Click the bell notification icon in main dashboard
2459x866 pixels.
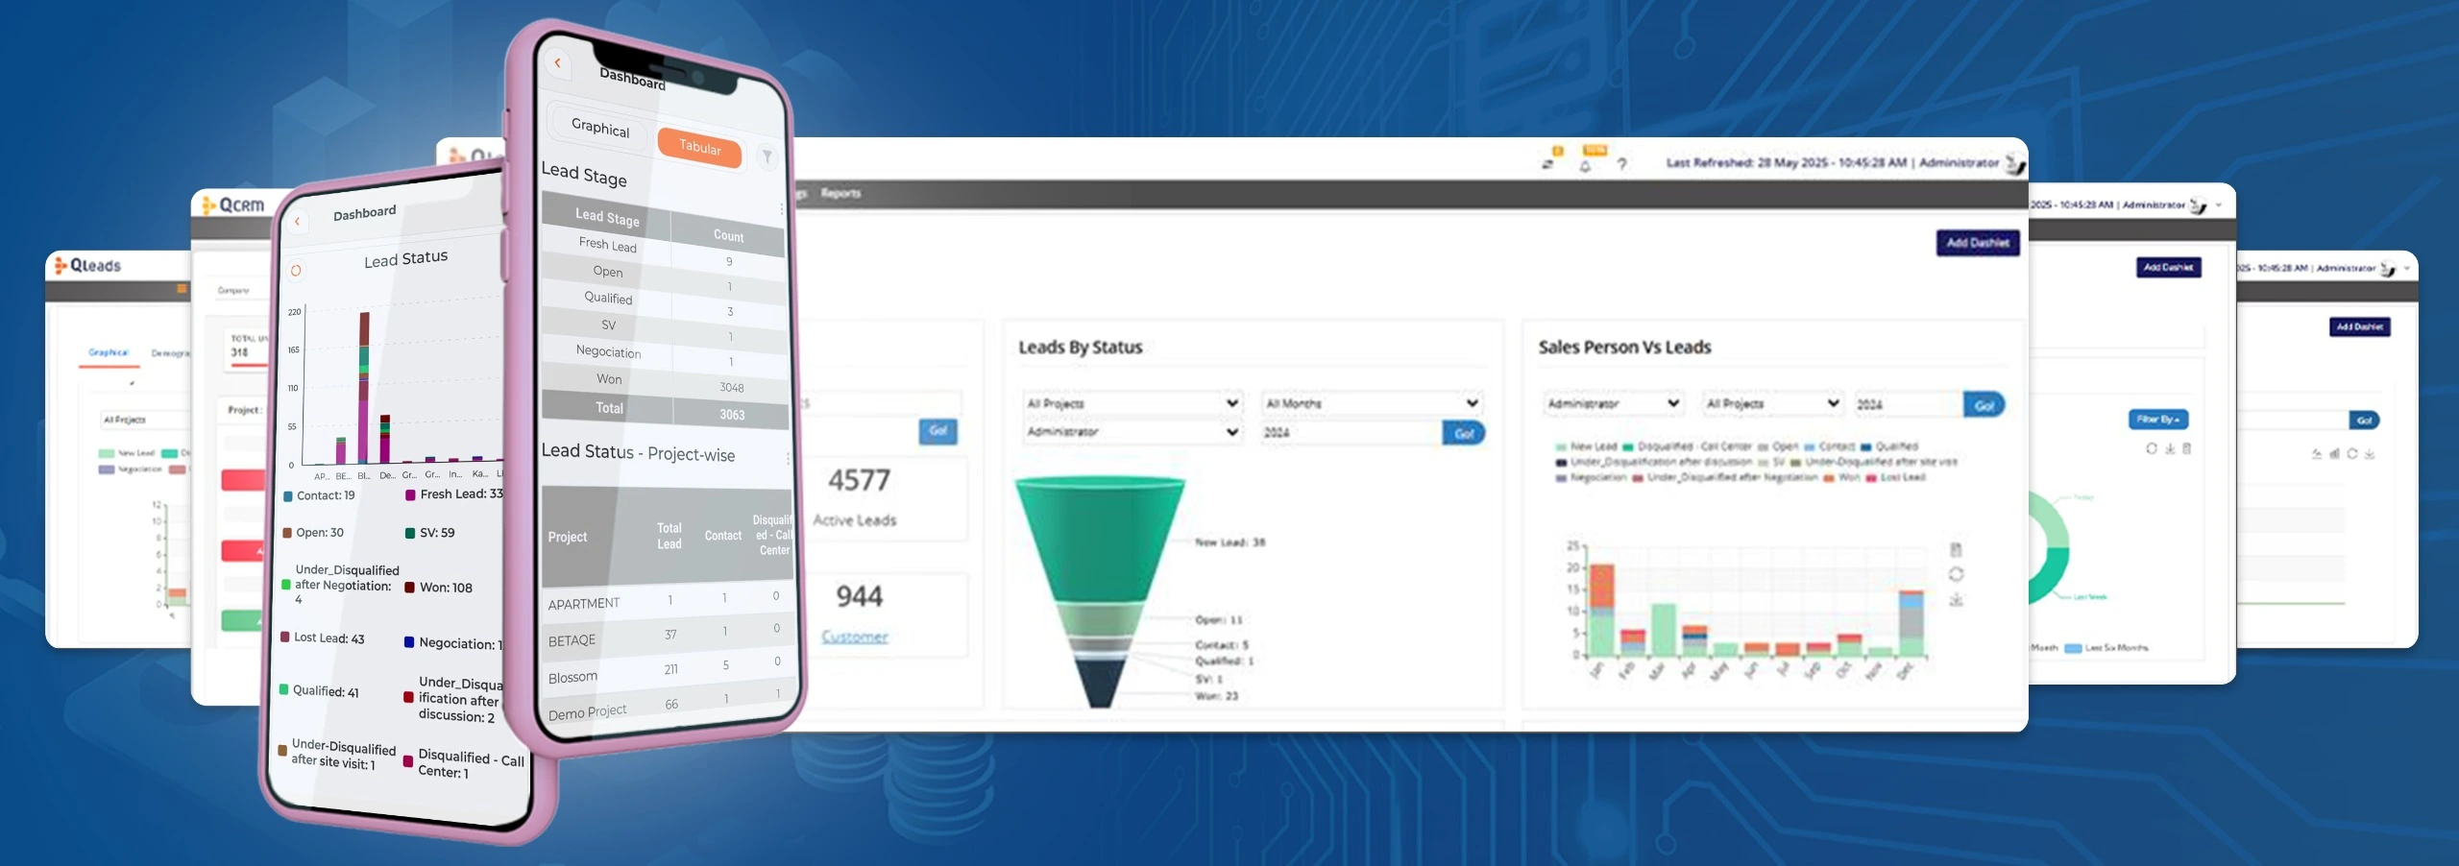coord(1585,166)
